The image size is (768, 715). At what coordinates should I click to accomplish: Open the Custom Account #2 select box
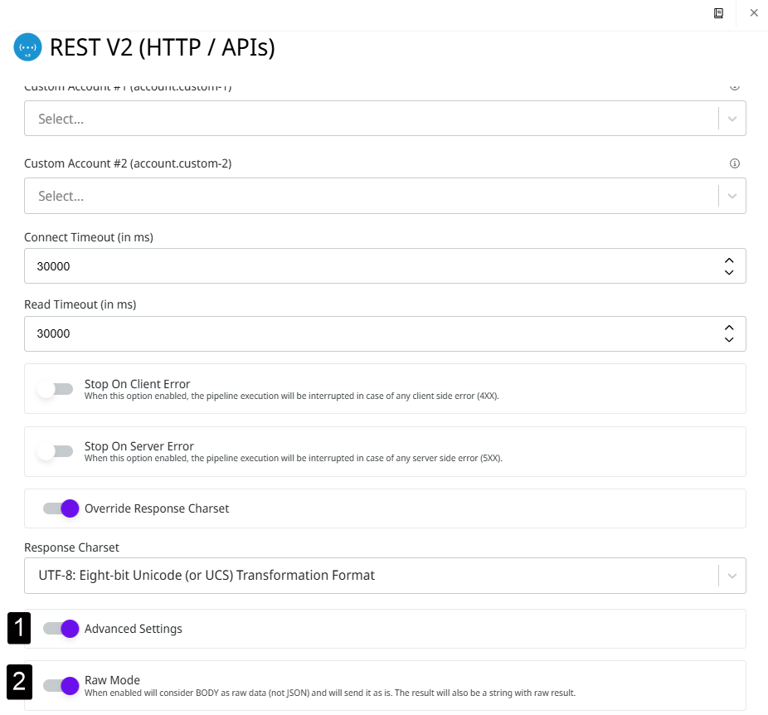[373, 197]
